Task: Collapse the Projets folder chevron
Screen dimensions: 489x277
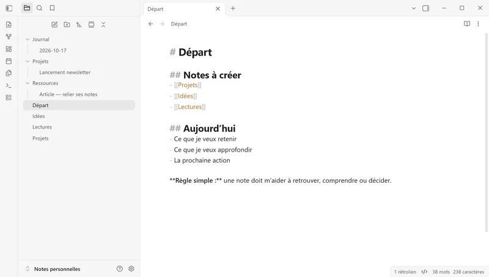Action: pos(28,61)
